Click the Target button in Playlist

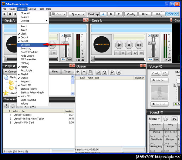pyautogui.click(x=68, y=72)
